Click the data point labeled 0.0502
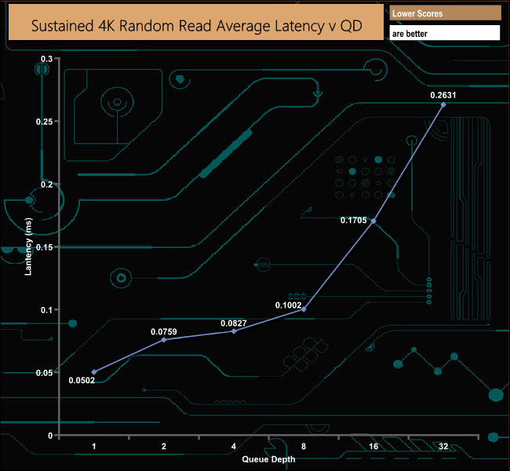 pos(94,372)
